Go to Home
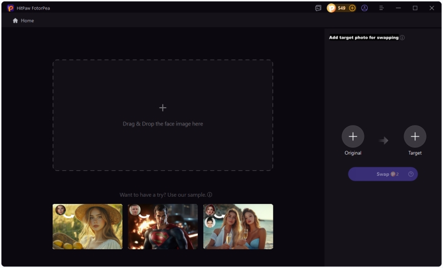 23,20
